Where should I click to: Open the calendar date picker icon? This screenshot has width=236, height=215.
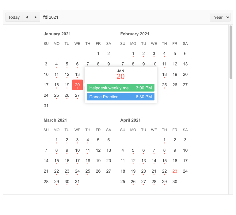coord(45,17)
